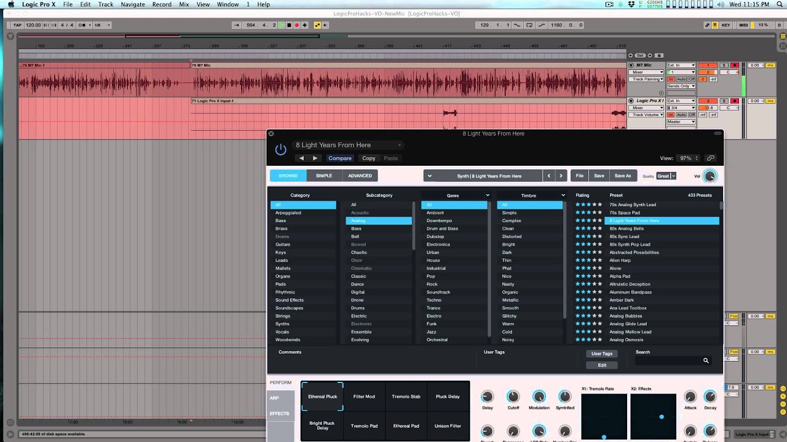Image resolution: width=787 pixels, height=442 pixels.
Task: Arm record on Logic Pro X Input track
Action: (735, 101)
